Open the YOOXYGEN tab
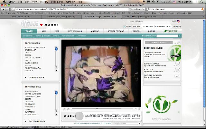Image resolution: width=206 pixels, height=129 pixels. [x=171, y=31]
